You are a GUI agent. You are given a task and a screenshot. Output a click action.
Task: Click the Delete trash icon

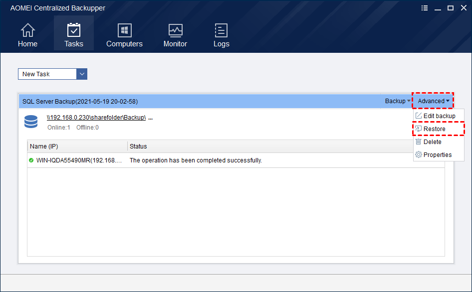click(x=419, y=142)
